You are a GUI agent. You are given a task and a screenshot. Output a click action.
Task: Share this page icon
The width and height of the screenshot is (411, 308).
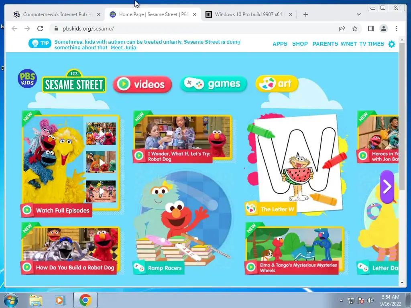coord(342,29)
